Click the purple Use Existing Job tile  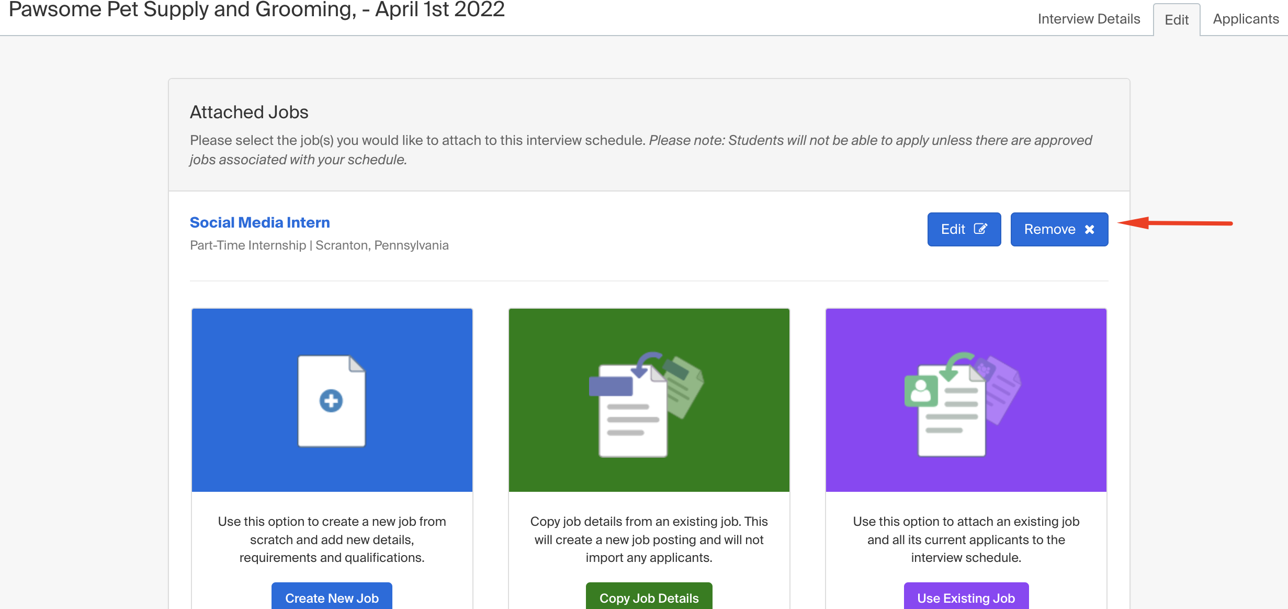point(966,400)
